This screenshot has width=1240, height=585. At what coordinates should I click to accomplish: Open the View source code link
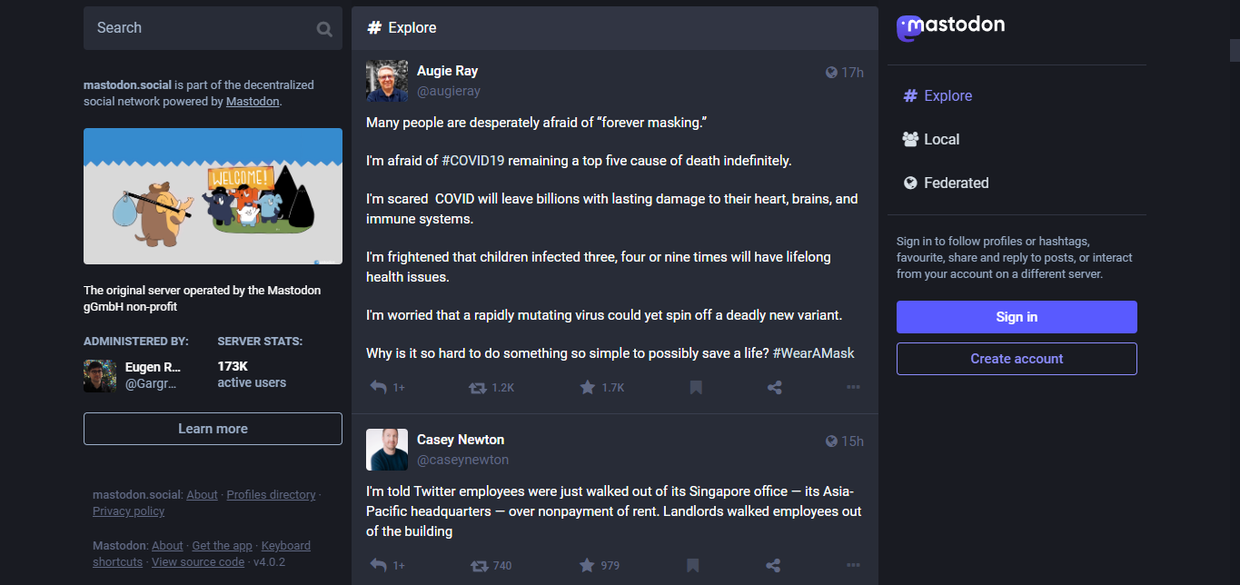tap(198, 562)
